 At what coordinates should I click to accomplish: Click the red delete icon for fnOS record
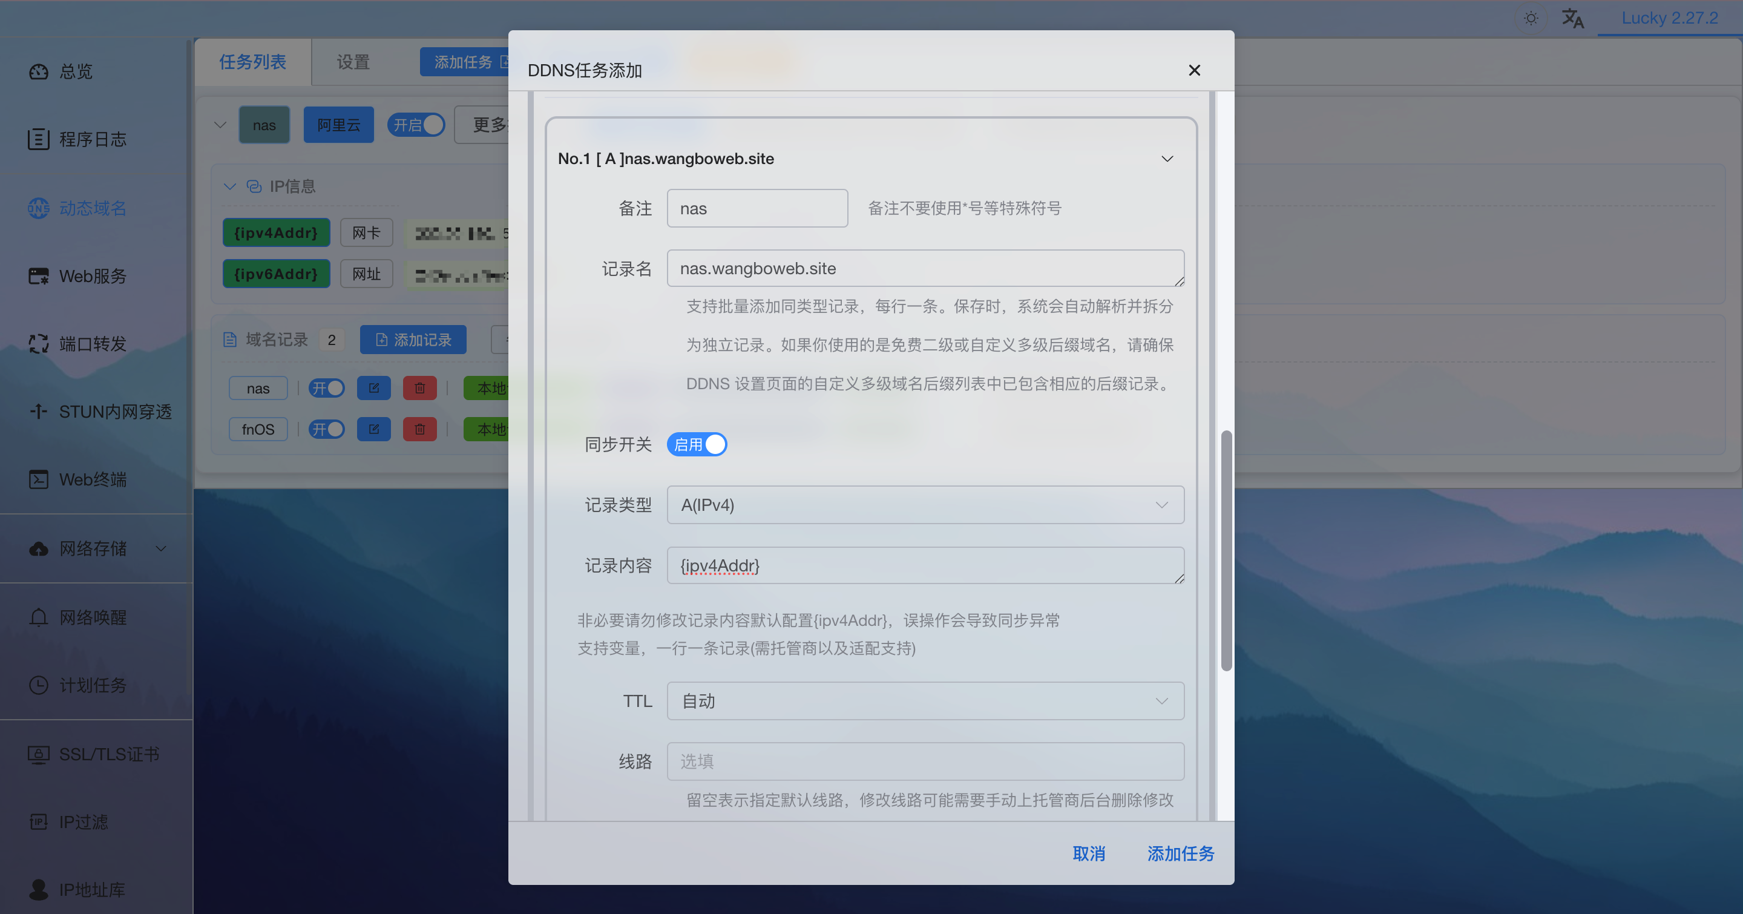(419, 429)
